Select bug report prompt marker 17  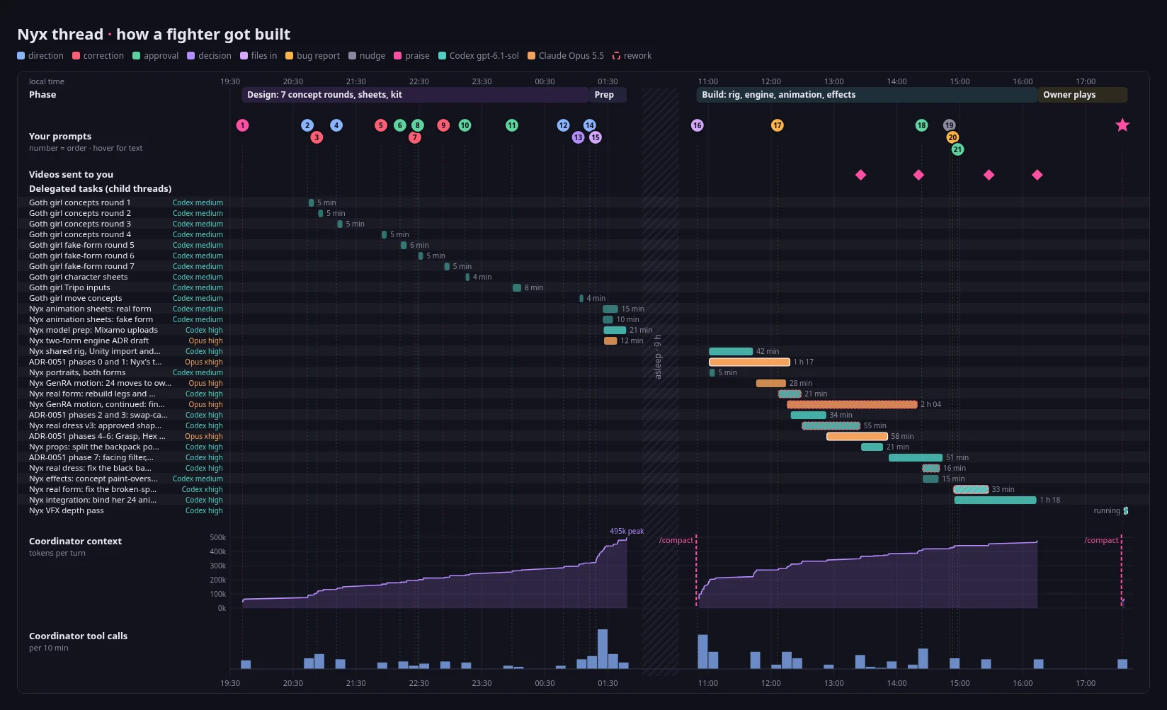[x=778, y=125]
